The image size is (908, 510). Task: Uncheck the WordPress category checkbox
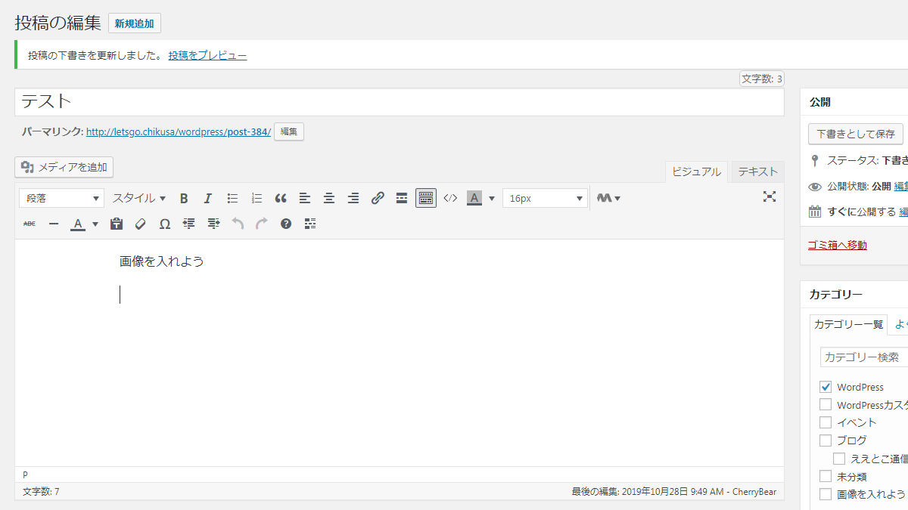[x=826, y=387]
